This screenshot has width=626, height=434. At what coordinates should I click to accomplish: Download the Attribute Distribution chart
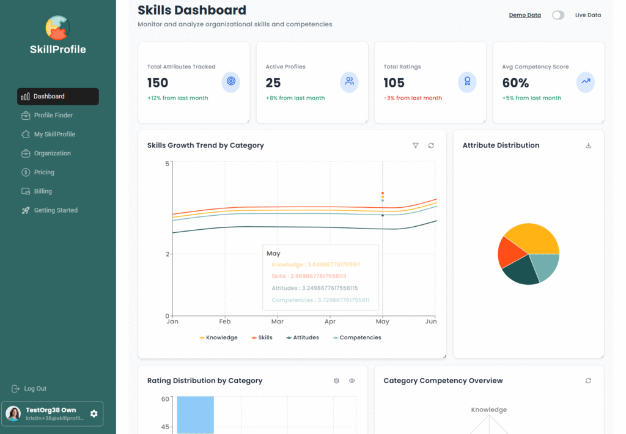click(x=588, y=145)
